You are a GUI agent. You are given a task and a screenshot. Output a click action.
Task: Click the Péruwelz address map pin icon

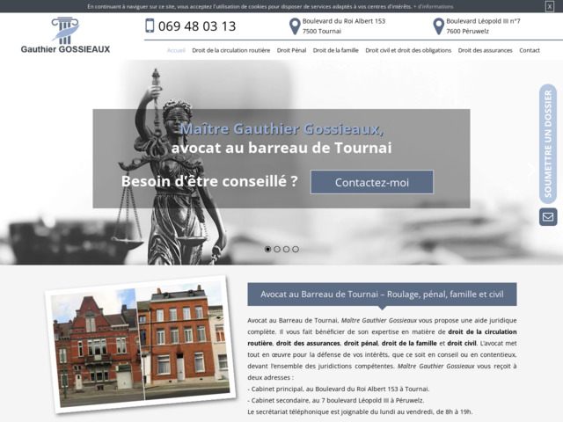438,26
